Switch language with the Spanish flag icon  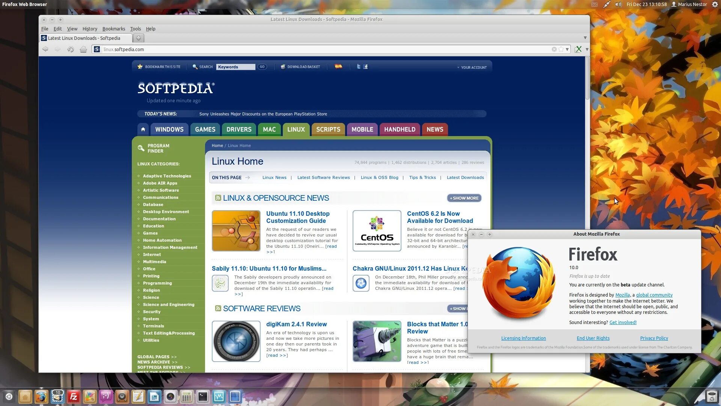click(338, 67)
